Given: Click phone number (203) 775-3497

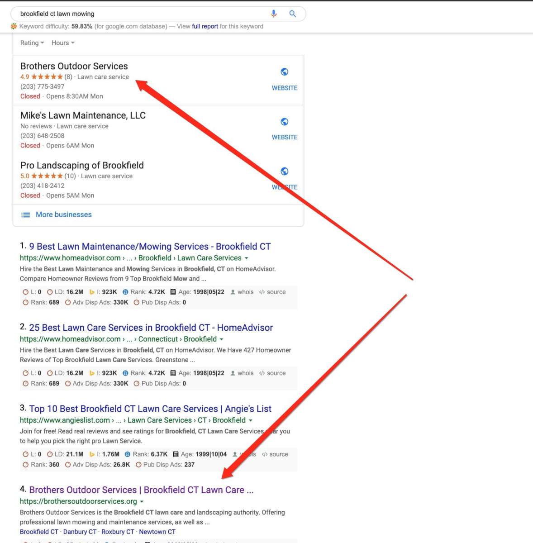Looking at the screenshot, I should pyautogui.click(x=43, y=86).
